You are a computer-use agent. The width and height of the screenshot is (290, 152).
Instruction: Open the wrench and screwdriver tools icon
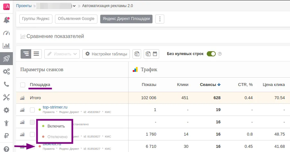6,97
